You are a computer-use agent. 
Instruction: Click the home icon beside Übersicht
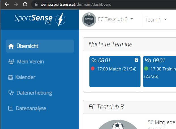coord(11,46)
